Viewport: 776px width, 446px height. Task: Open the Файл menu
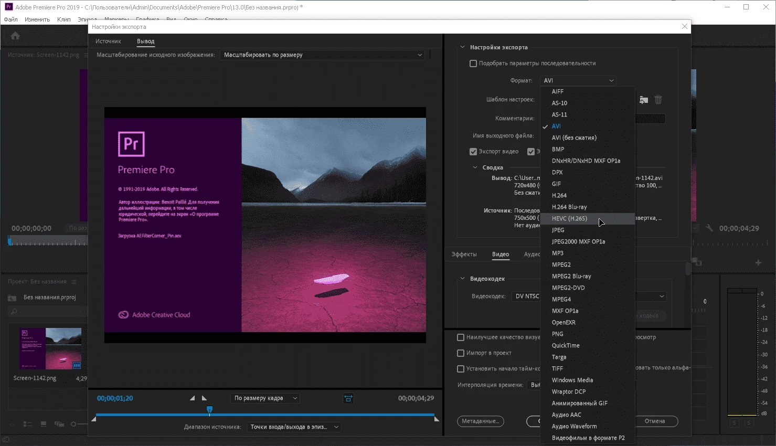coord(10,19)
